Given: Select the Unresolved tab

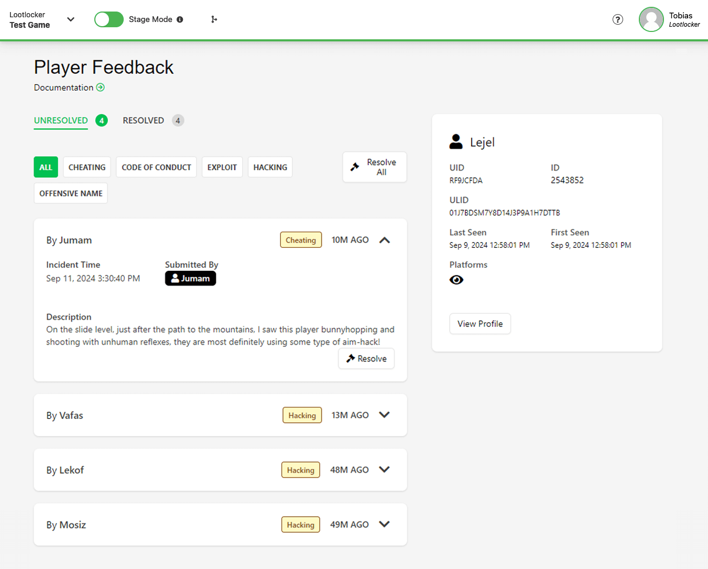Looking at the screenshot, I should [x=61, y=121].
